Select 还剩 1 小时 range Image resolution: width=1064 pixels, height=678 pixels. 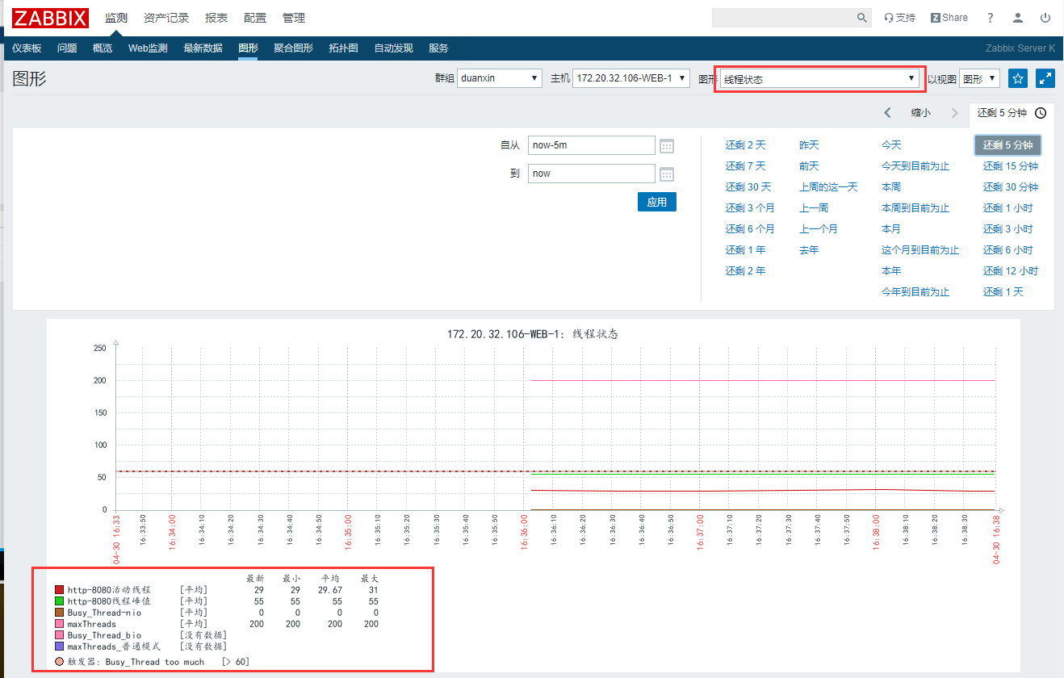[1007, 208]
